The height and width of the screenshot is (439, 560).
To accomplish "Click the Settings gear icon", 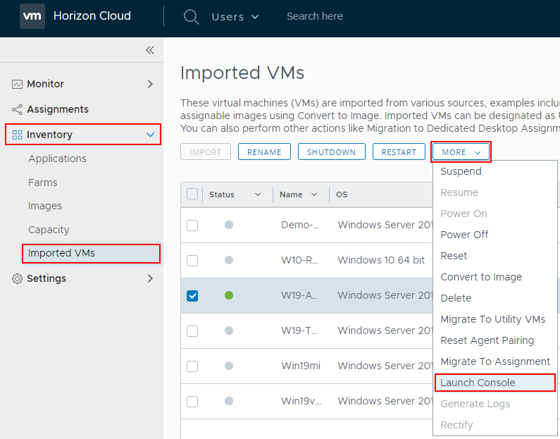I will pos(18,278).
